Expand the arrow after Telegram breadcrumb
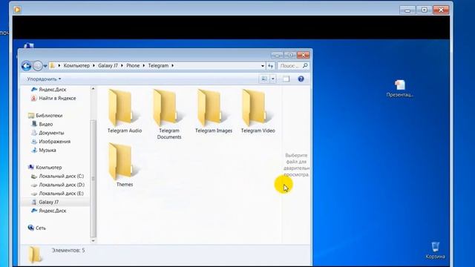Image resolution: width=475 pixels, height=267 pixels. pyautogui.click(x=173, y=65)
